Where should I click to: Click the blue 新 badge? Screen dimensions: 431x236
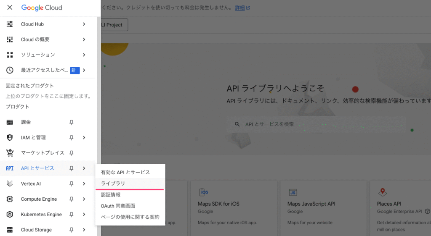click(x=75, y=71)
